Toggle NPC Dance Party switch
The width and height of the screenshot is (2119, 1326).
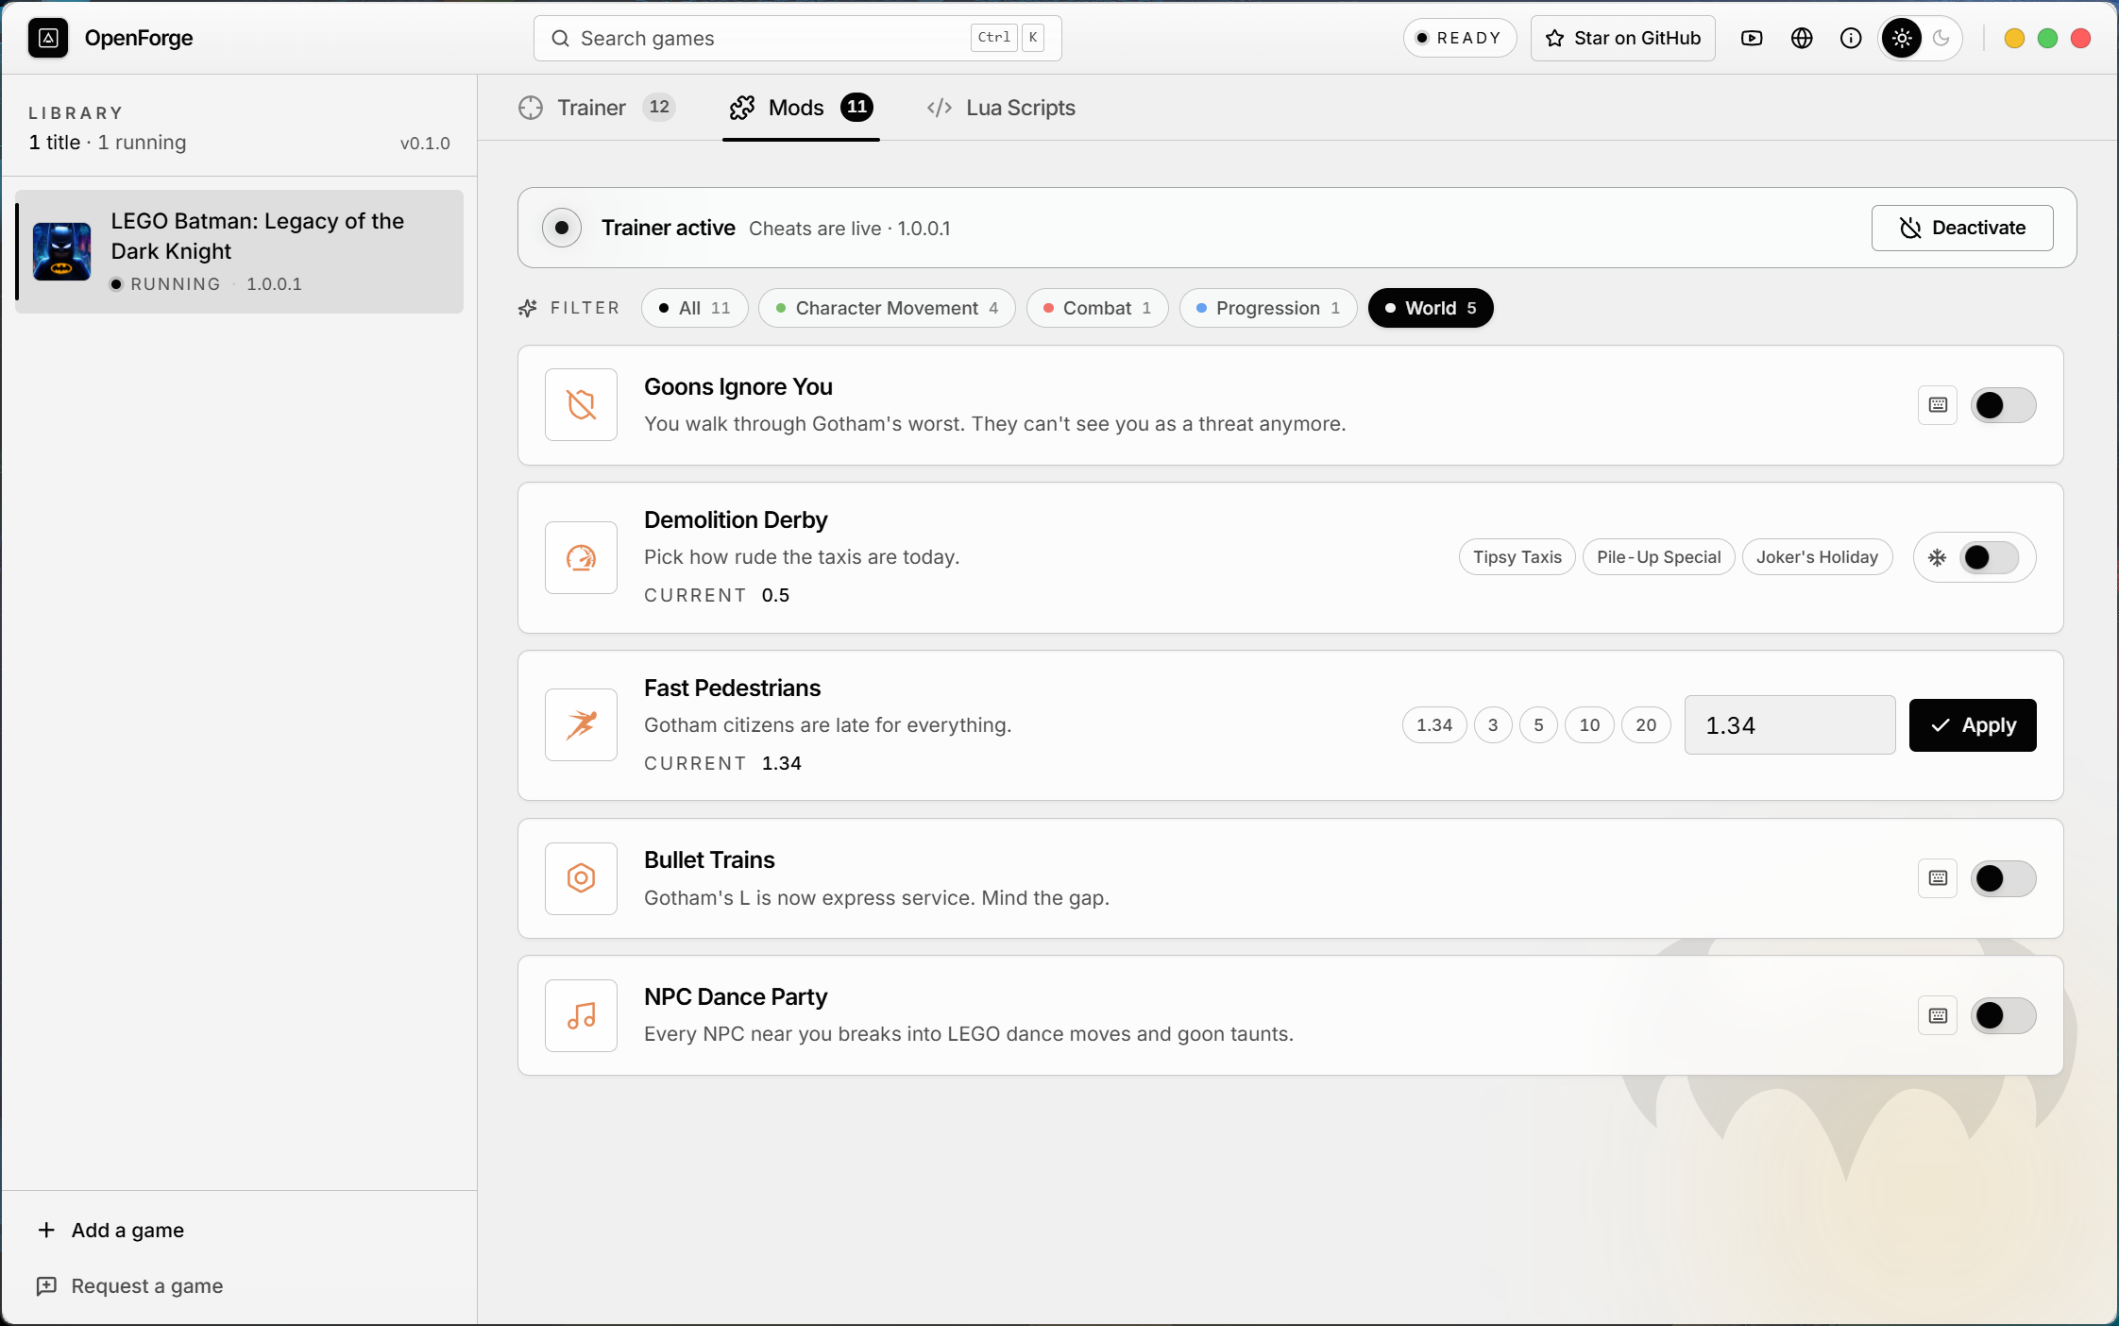coord(2003,1015)
